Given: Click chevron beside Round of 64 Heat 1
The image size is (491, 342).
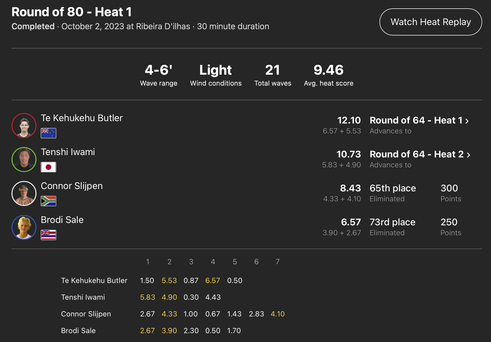Looking at the screenshot, I should 467,121.
